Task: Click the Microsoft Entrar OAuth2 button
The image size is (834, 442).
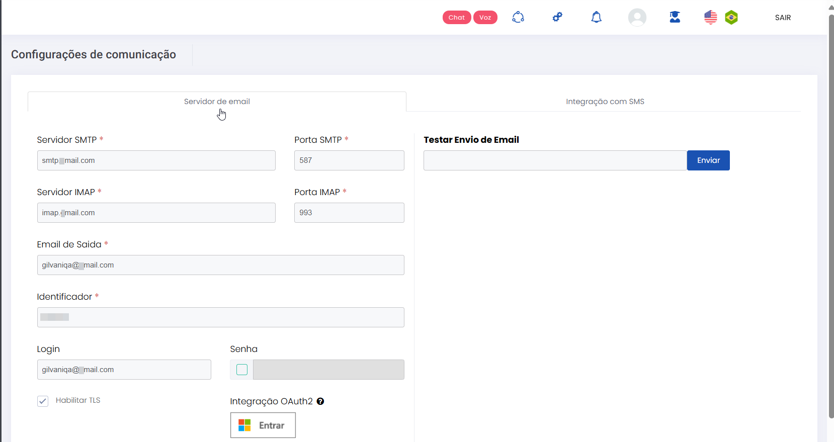Action: point(263,425)
